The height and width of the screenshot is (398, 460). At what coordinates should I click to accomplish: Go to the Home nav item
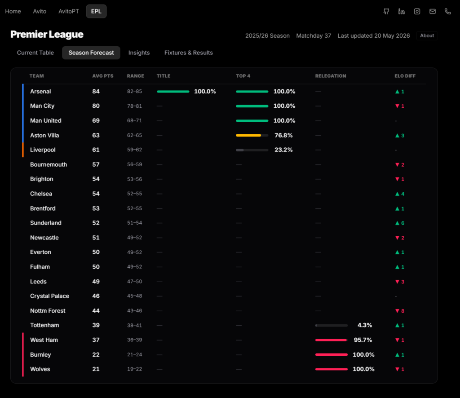pyautogui.click(x=13, y=11)
